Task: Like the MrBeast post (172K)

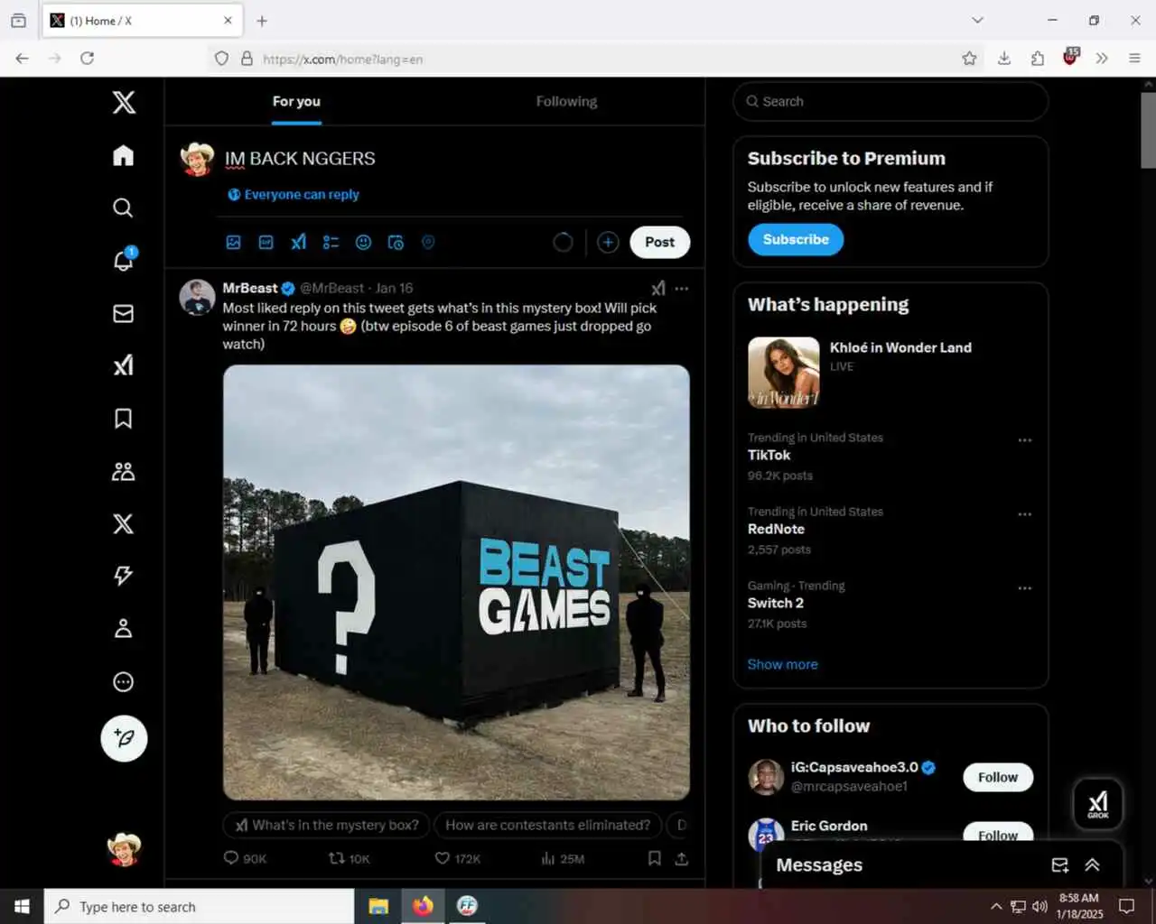Action: (457, 858)
